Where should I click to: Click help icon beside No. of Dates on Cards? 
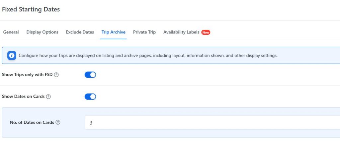click(x=58, y=122)
